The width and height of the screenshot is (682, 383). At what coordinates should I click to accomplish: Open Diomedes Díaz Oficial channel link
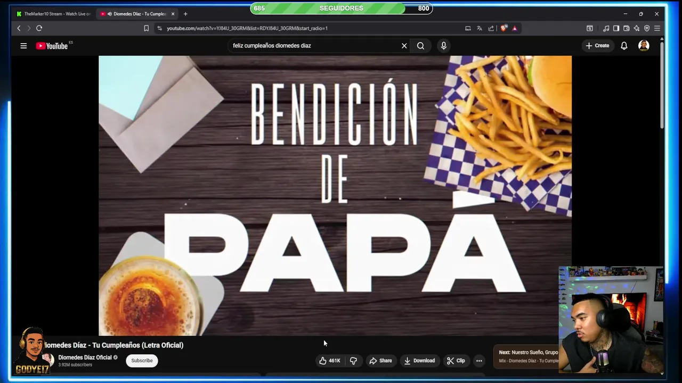click(x=85, y=357)
